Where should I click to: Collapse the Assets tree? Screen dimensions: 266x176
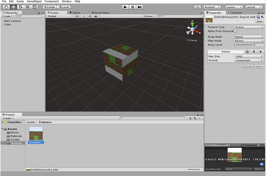2,129
